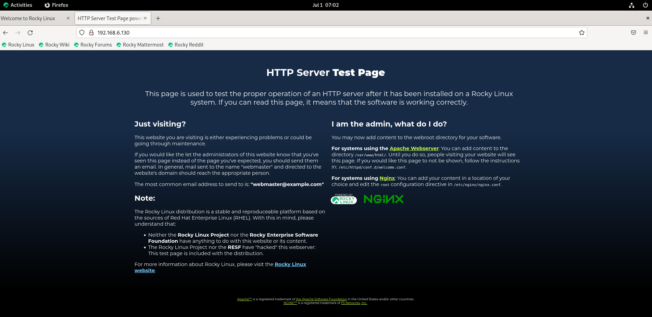This screenshot has height=317, width=652.
Task: Reload the current page
Action: click(30, 32)
